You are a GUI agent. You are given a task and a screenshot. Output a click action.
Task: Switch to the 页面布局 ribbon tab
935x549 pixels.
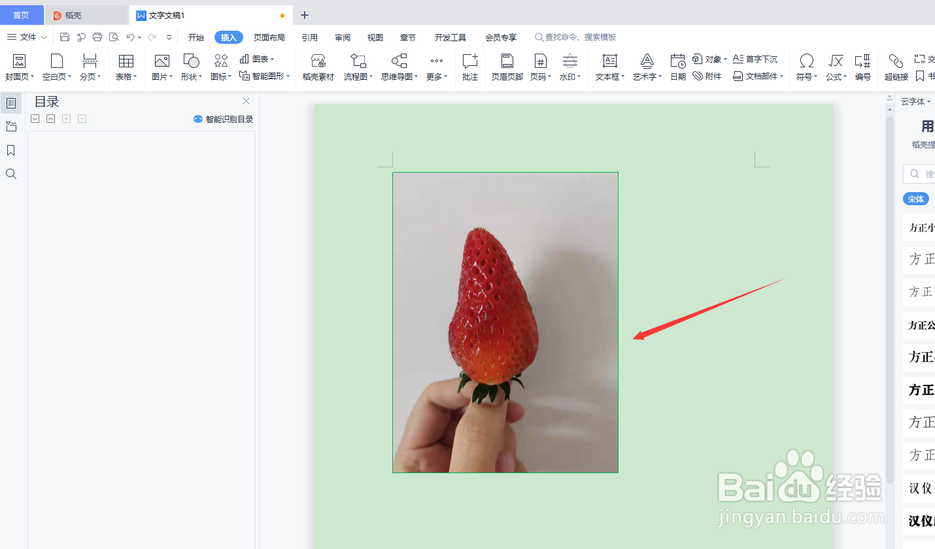pos(269,37)
